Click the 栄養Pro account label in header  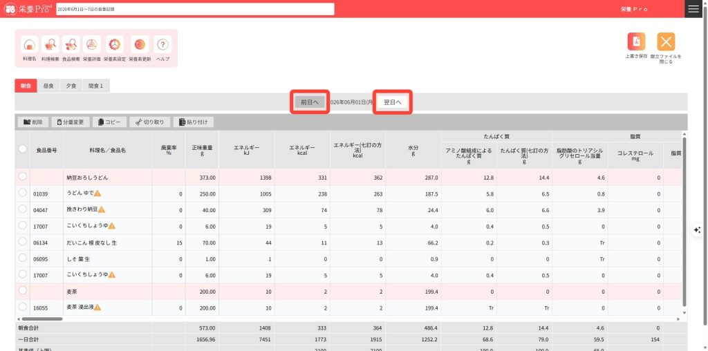634,9
